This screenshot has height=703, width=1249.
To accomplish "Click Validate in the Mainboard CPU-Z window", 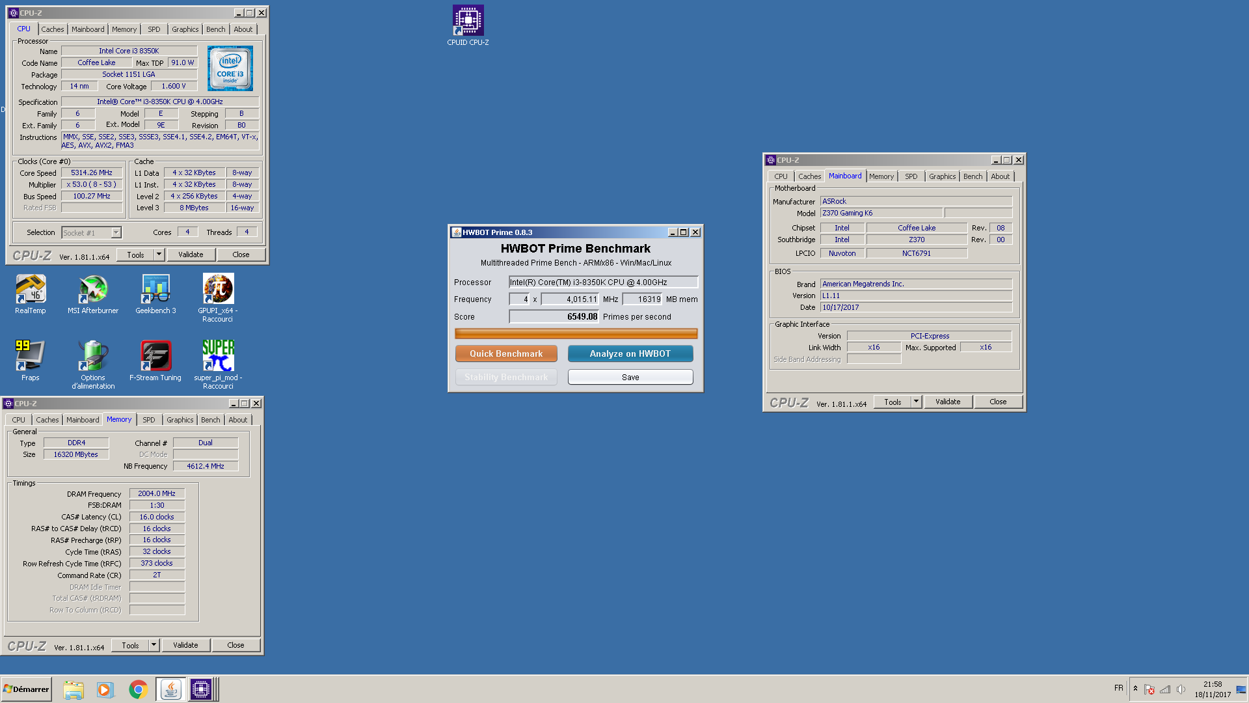I will [948, 402].
